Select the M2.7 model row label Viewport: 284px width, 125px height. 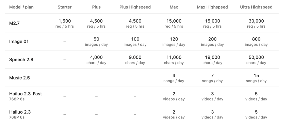(14, 24)
